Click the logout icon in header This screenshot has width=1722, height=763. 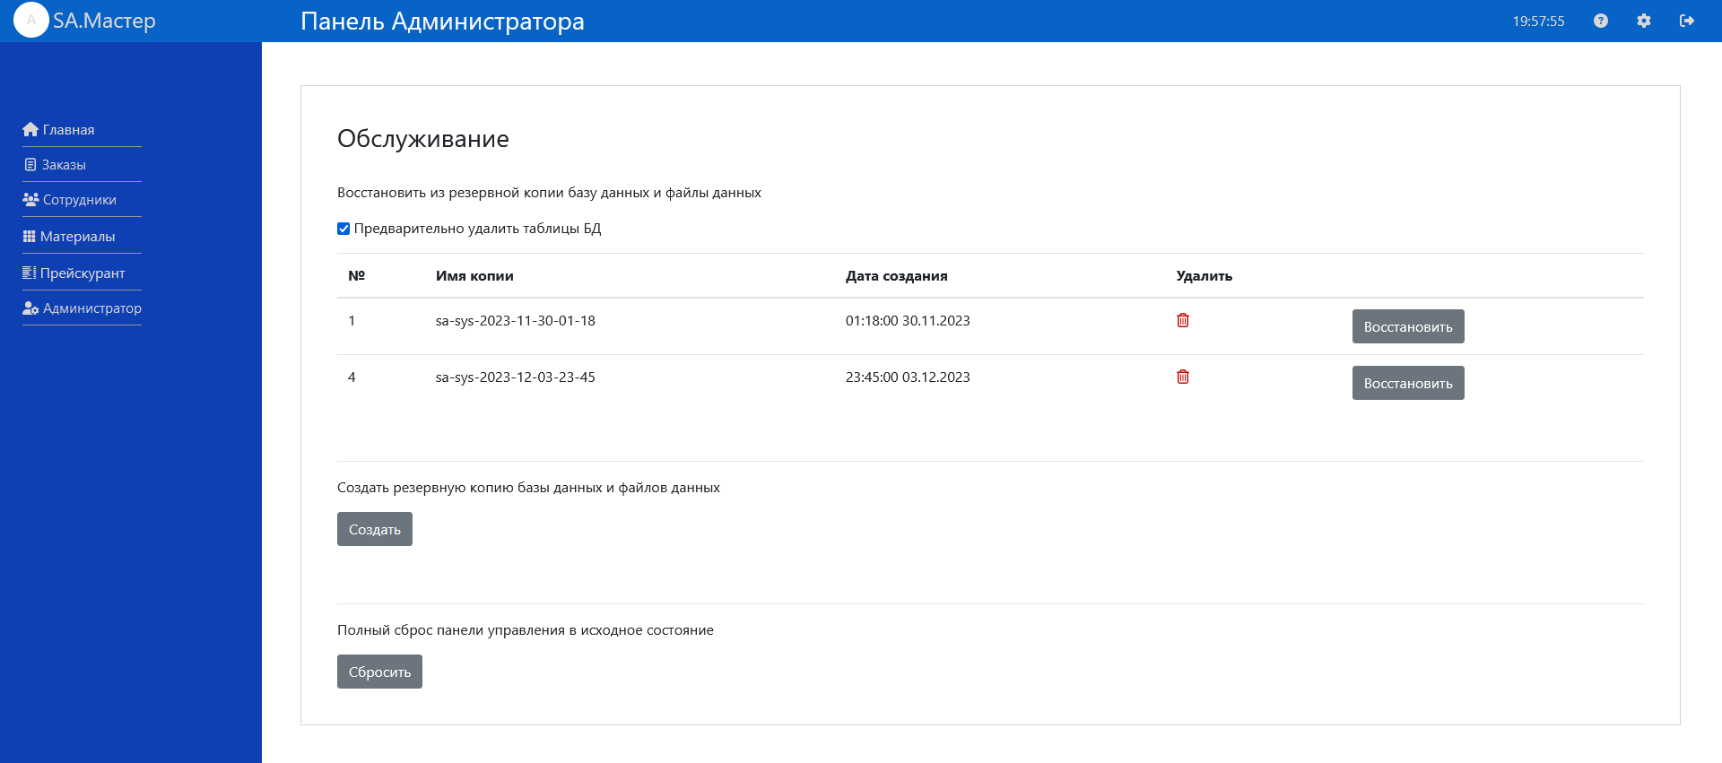click(x=1687, y=21)
